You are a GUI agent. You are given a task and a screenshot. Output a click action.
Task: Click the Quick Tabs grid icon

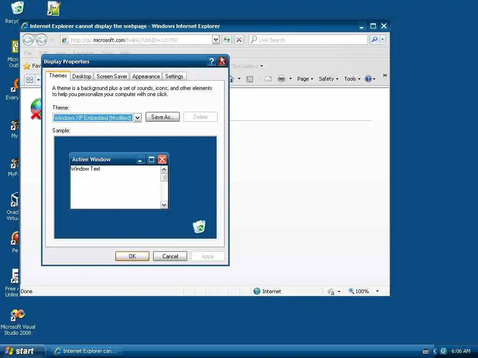pos(29,80)
